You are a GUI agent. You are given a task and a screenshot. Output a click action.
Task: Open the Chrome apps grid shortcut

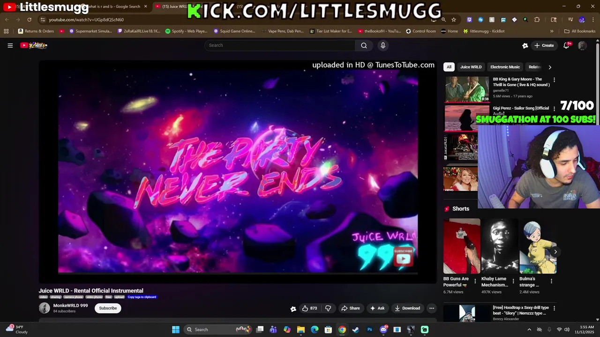[x=6, y=31]
